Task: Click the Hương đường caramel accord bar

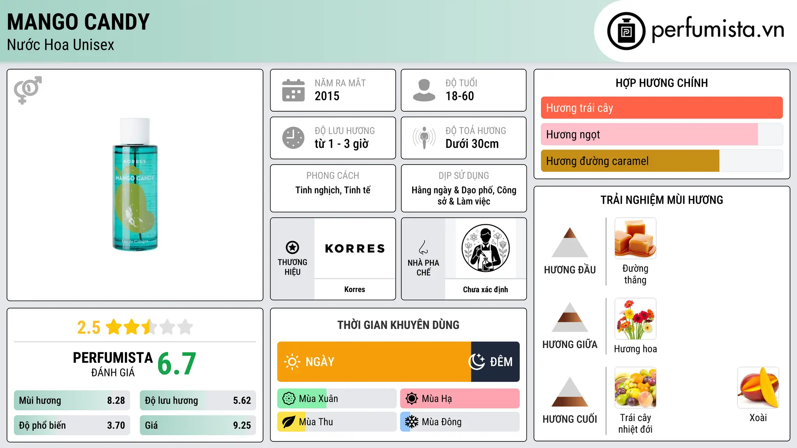Action: point(662,161)
